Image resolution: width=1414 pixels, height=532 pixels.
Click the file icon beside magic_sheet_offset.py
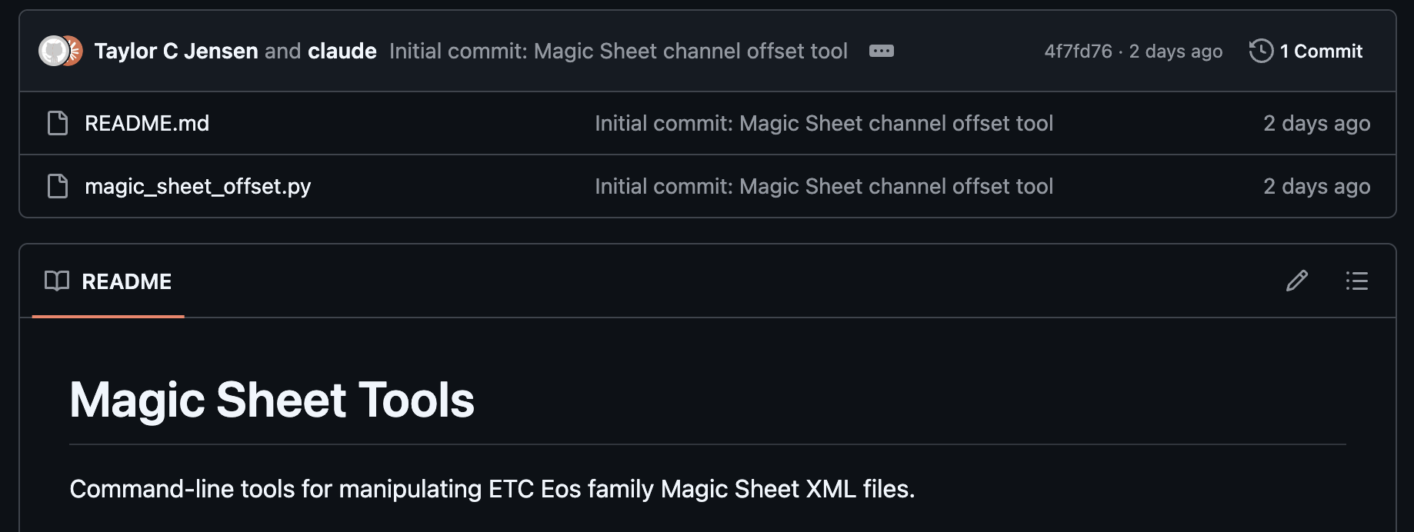(57, 186)
